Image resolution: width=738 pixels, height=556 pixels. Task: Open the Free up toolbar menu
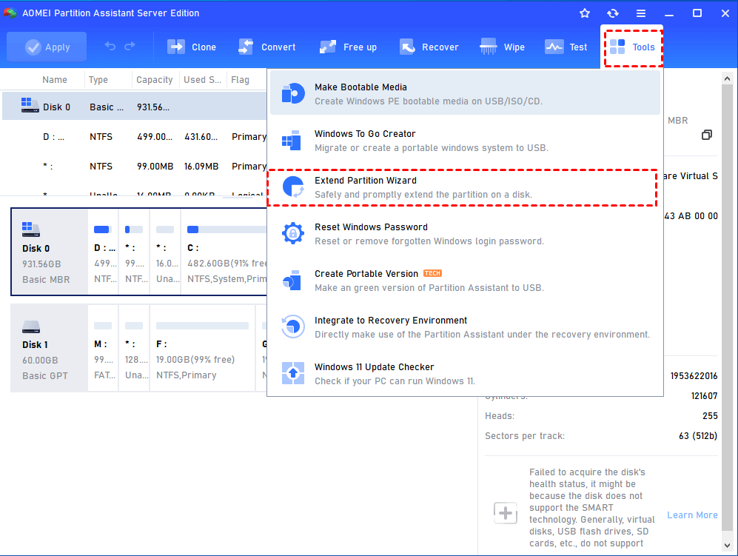pyautogui.click(x=349, y=47)
